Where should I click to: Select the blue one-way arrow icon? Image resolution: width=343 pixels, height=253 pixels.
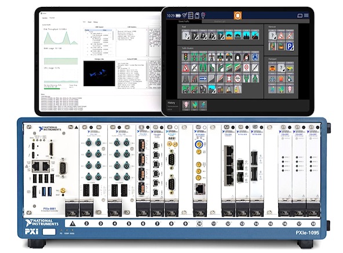pyautogui.click(x=203, y=79)
